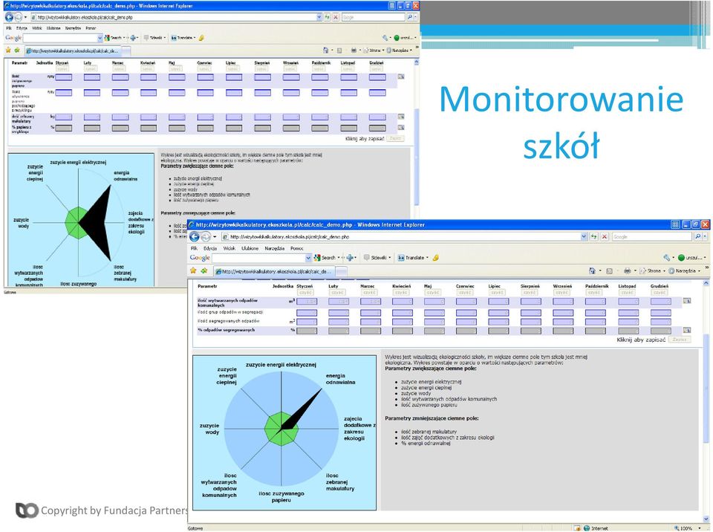Click the wrench settings icon in the front Google toolbar
The height and width of the screenshot is (532, 713).
pyautogui.click(x=667, y=258)
